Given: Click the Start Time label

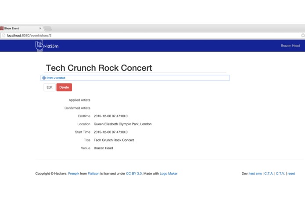Looking at the screenshot, I should [x=83, y=132].
